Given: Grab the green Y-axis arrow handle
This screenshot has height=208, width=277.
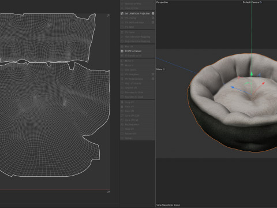Looking at the screenshot, I should pyautogui.click(x=252, y=74).
